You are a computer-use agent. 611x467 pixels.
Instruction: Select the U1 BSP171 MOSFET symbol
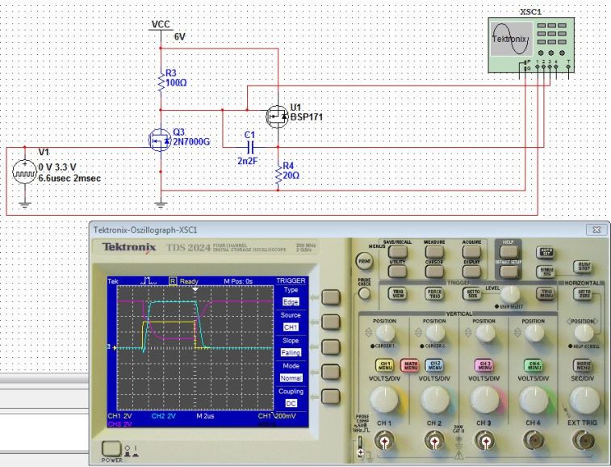pyautogui.click(x=277, y=116)
